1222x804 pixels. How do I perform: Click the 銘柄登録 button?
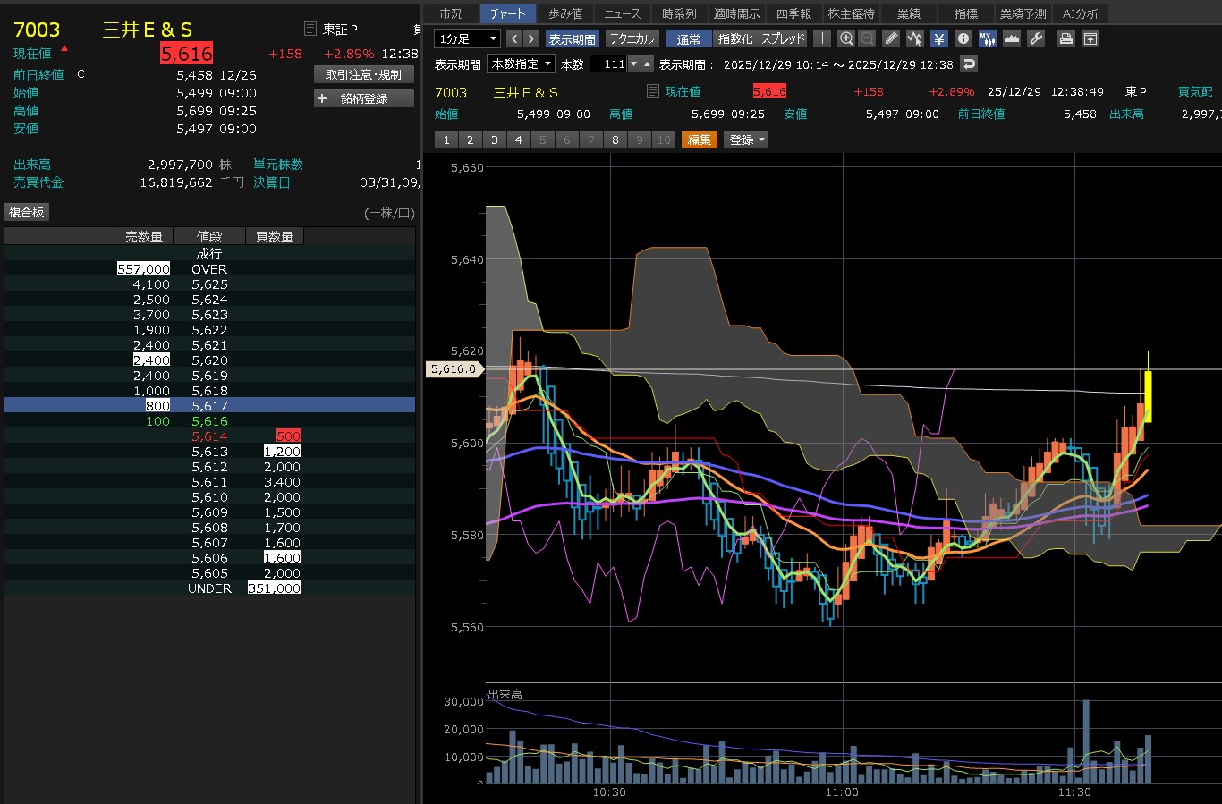tap(363, 98)
